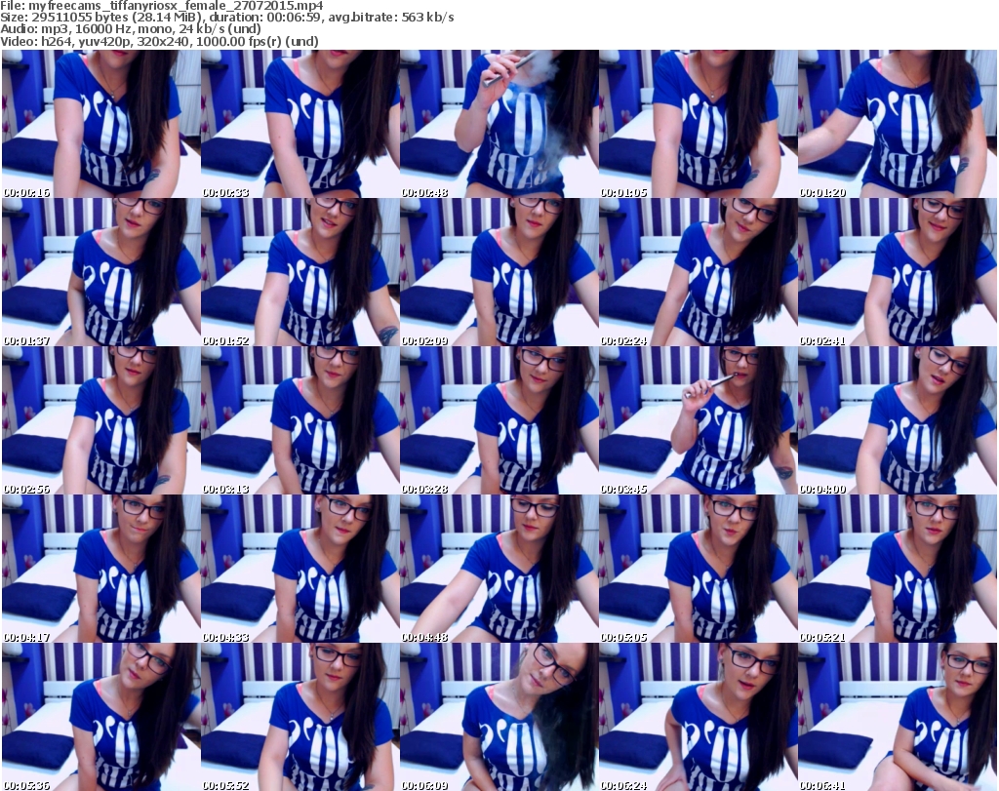The image size is (999, 791).
Task: Pick the thumbnail at timestamp 00:03:13
Action: click(300, 420)
